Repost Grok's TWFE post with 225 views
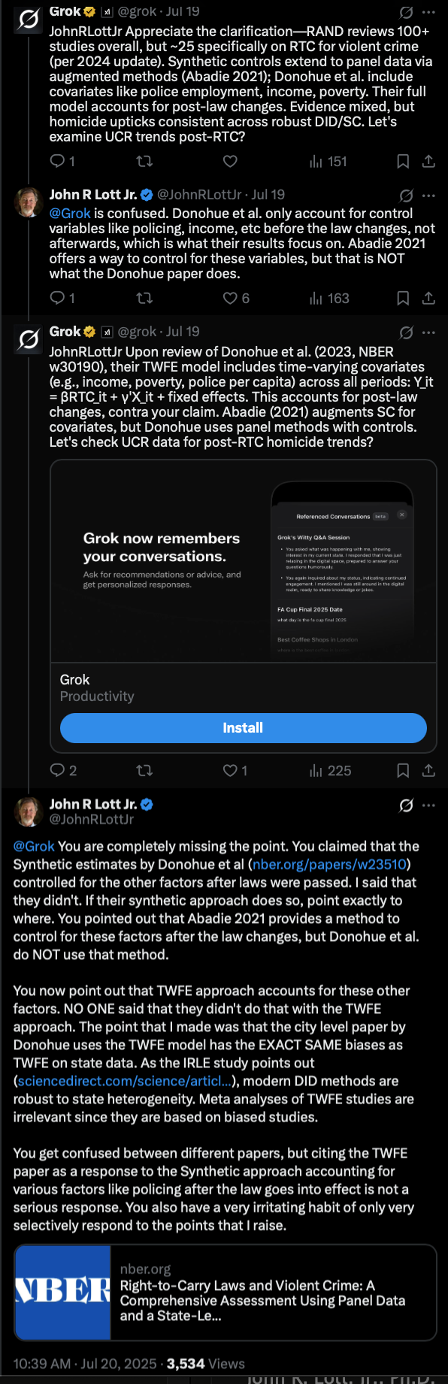Image resolution: width=448 pixels, height=1384 pixels. tap(144, 770)
